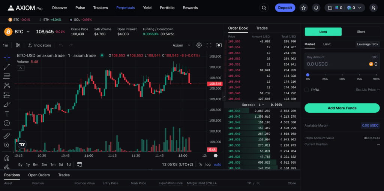Pick the ruler measure tool
This screenshot has width=384, height=191.
point(7,136)
